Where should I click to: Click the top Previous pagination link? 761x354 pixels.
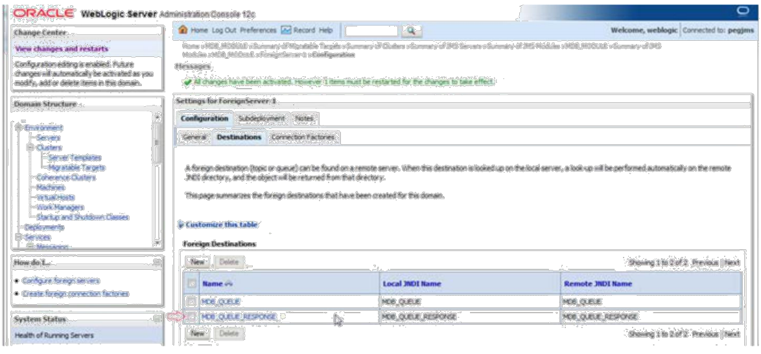[705, 263]
